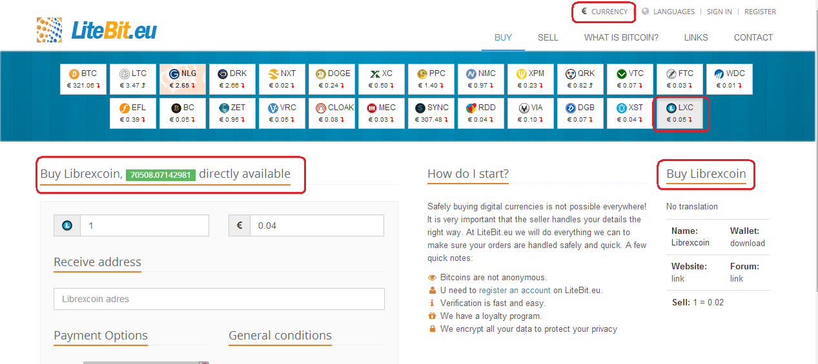Open the Website link

[678, 279]
